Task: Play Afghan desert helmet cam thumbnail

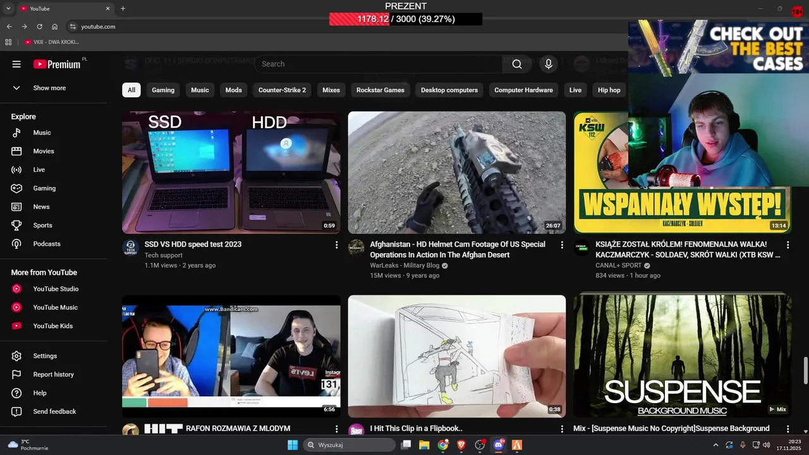Action: pyautogui.click(x=457, y=173)
